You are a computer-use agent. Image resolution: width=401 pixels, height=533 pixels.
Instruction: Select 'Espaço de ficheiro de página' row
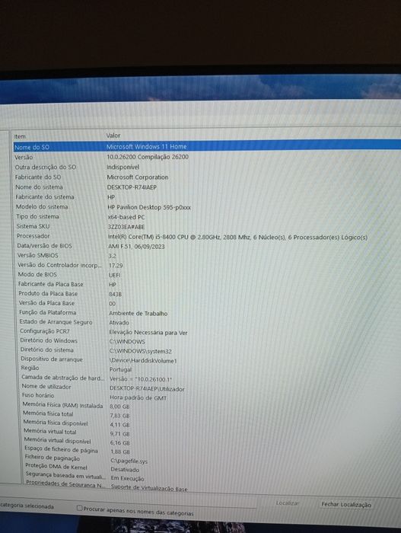61,449
